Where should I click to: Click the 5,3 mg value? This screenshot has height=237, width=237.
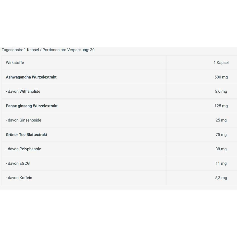[x=221, y=177]
